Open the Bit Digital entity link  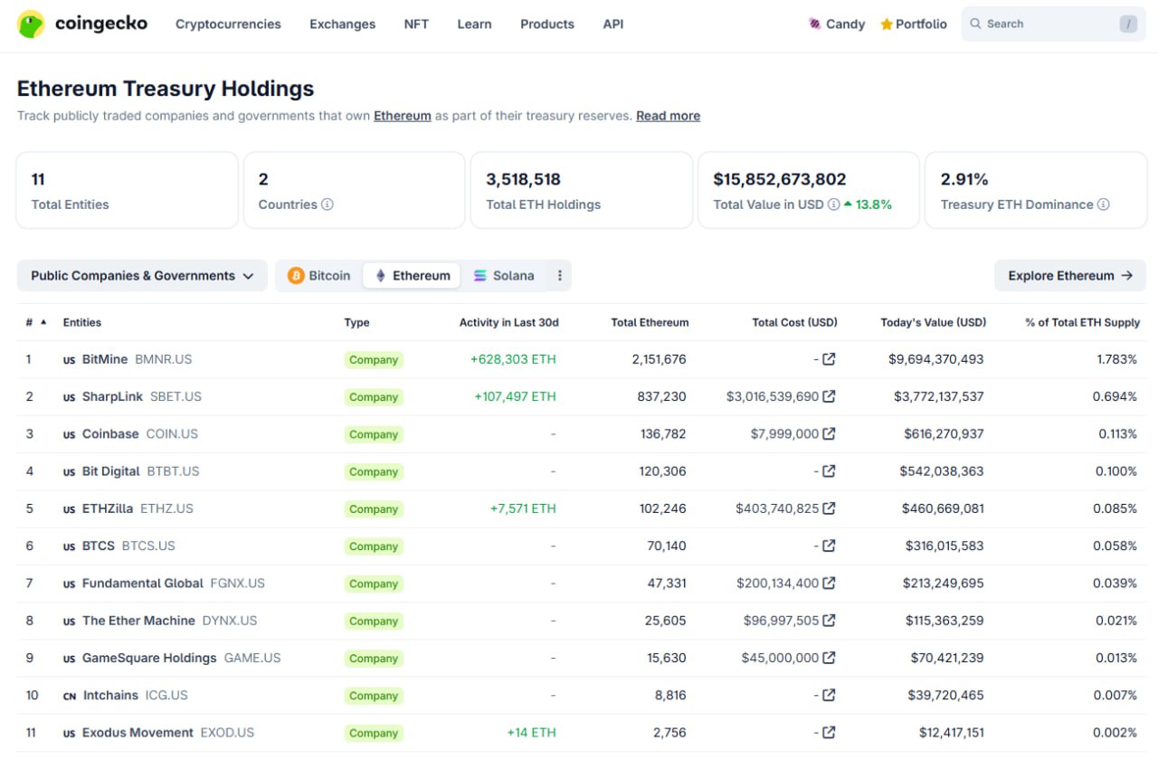pos(111,470)
